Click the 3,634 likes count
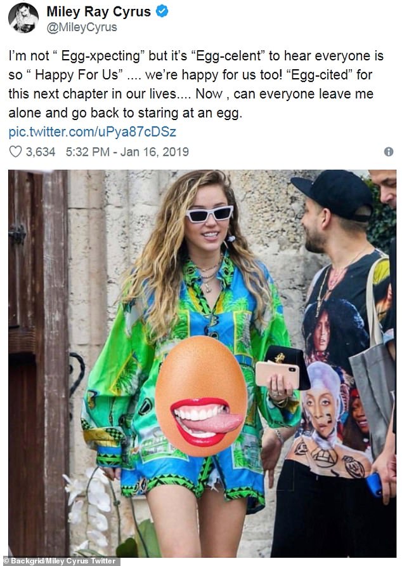The width and height of the screenshot is (402, 566). [x=41, y=152]
